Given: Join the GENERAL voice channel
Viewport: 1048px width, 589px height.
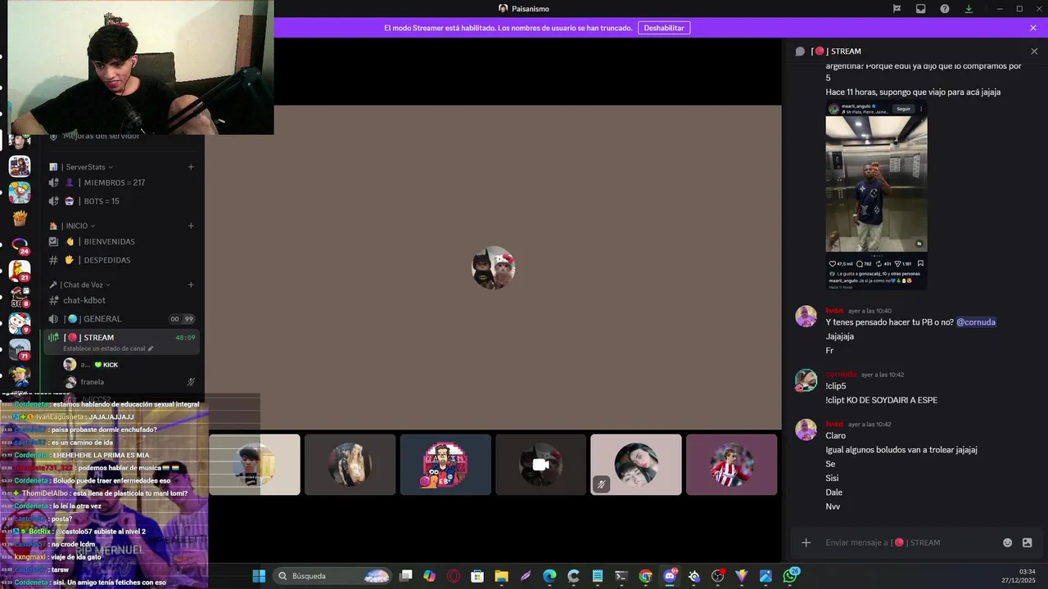Looking at the screenshot, I should [121, 319].
